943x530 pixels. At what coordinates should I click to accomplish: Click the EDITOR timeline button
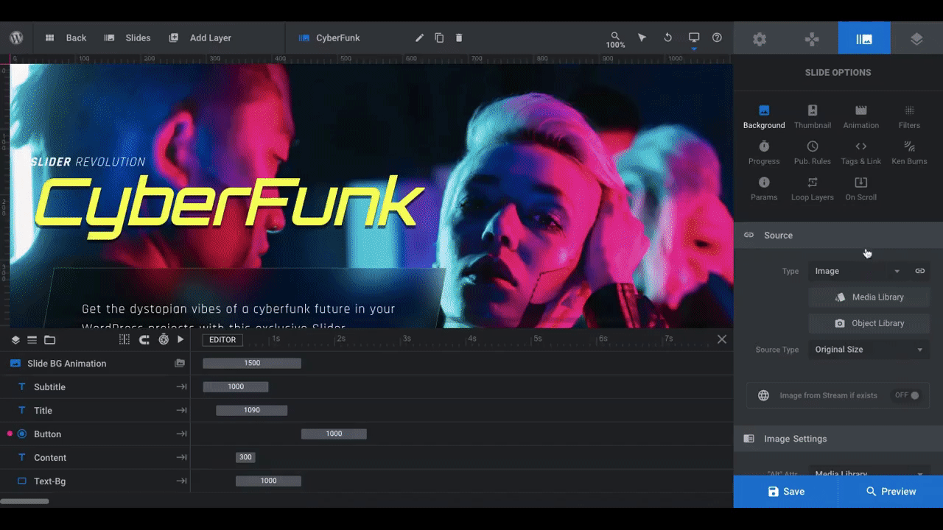[222, 340]
